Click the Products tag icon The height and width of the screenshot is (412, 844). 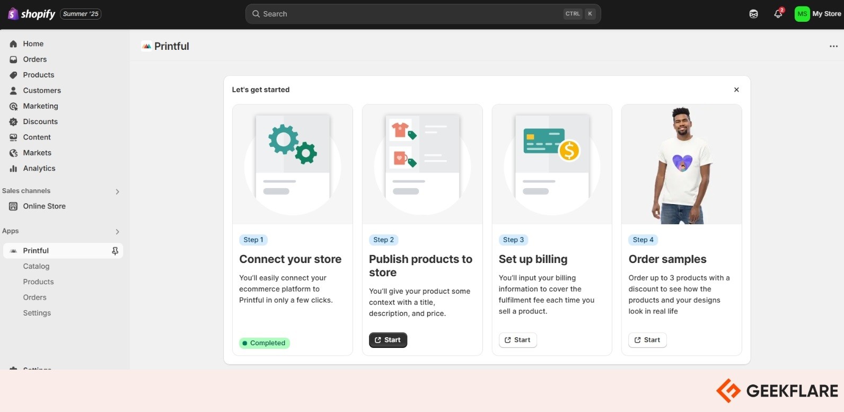point(13,75)
